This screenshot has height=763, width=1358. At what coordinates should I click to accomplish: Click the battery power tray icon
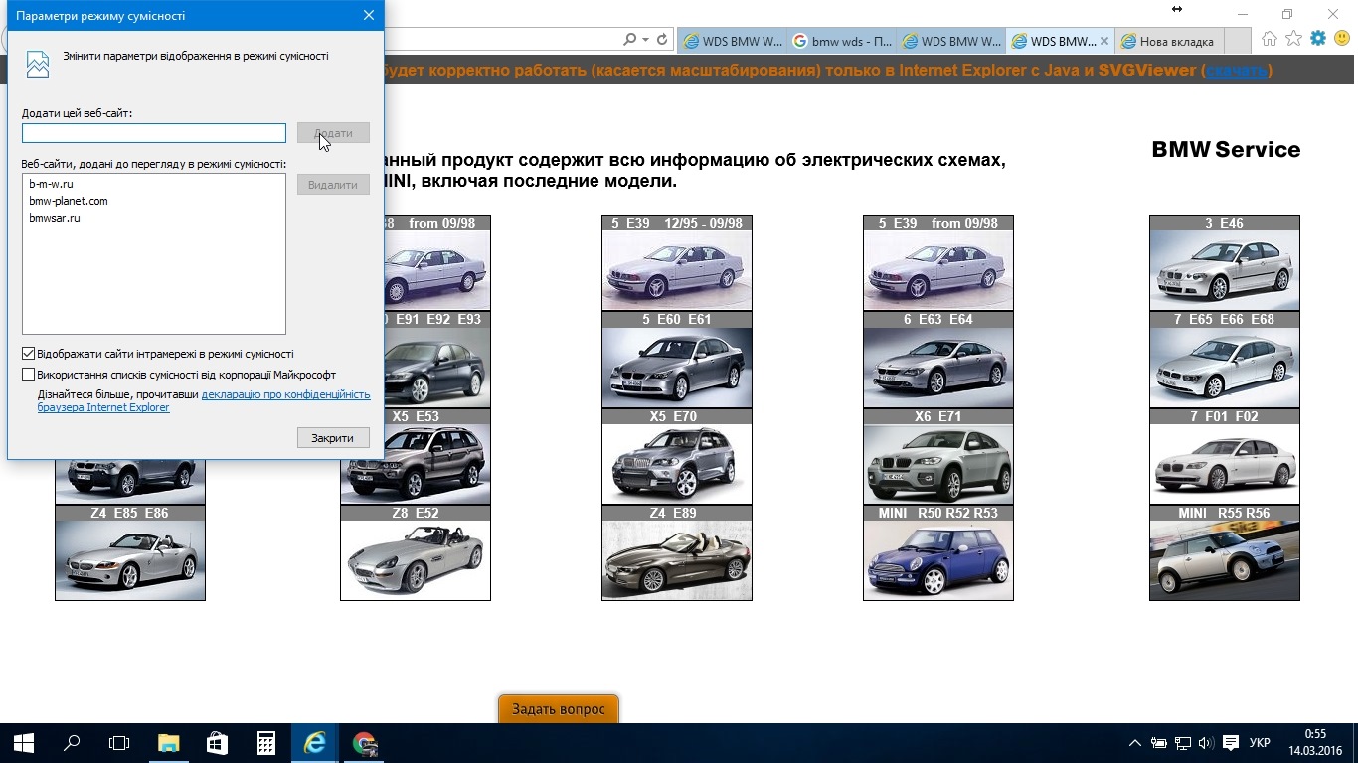point(1159,743)
